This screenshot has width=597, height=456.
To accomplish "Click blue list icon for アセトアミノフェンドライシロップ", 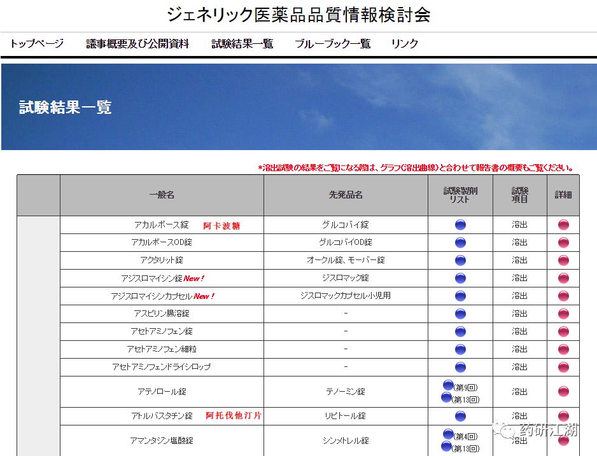I will click(x=460, y=367).
